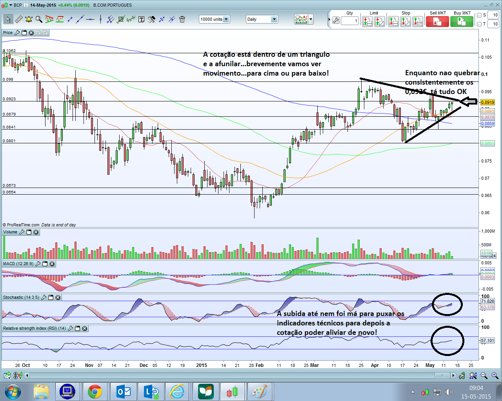
Task: Open Google Chrome from taskbar
Action: [x=95, y=392]
